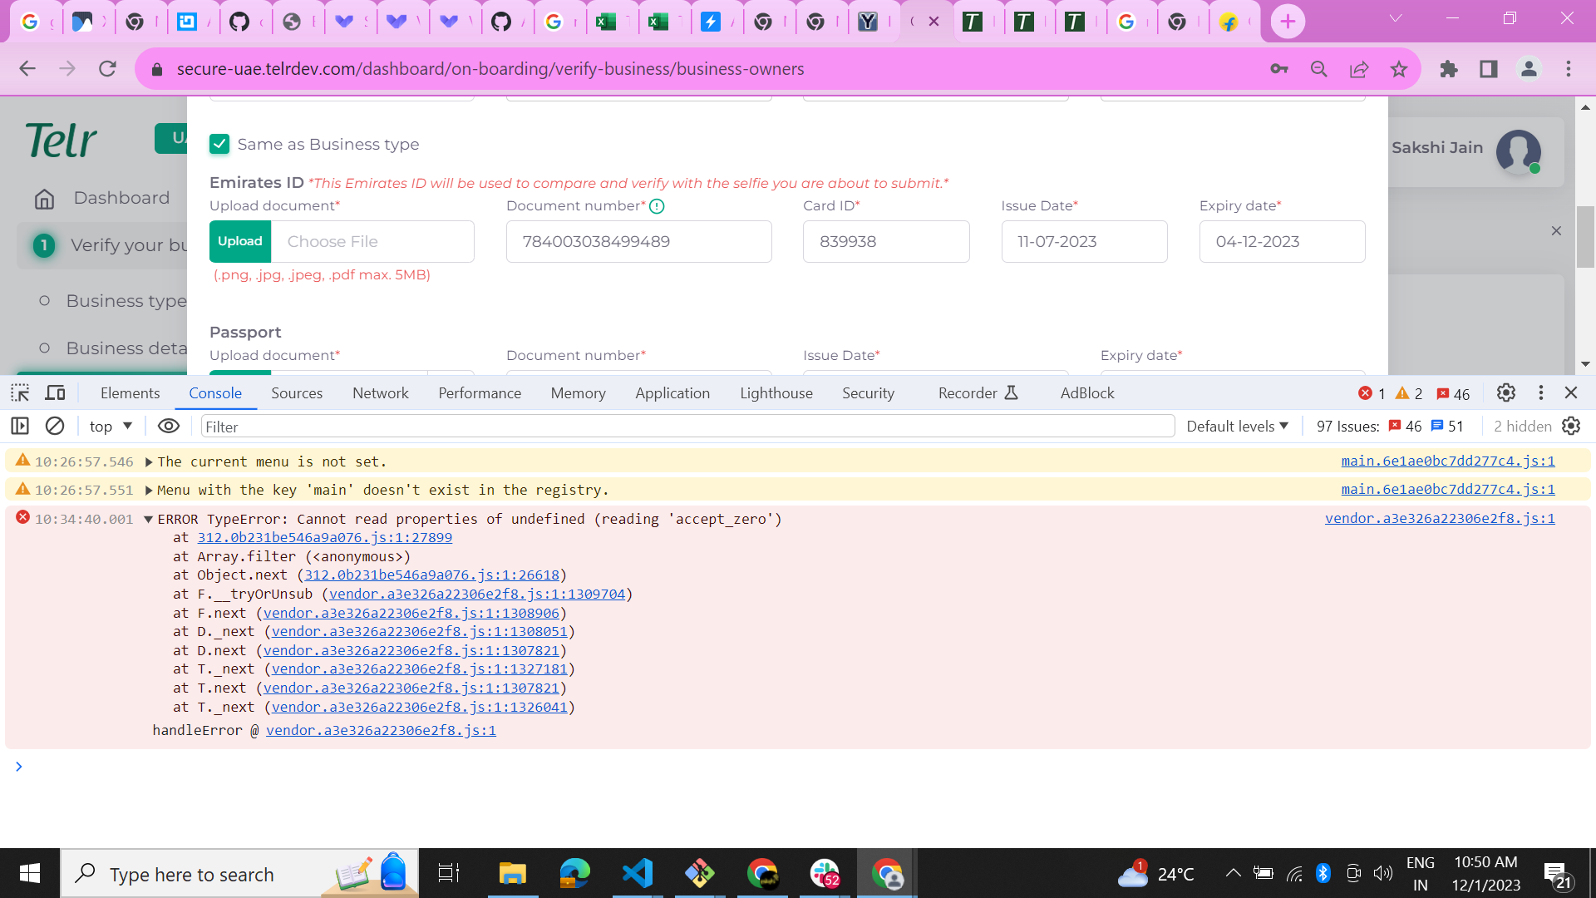Collapse the TypeError stack trace
Screen dimensions: 1596x898
[x=148, y=519]
